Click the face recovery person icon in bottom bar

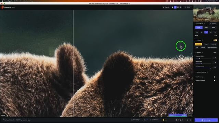[x=188, y=120]
